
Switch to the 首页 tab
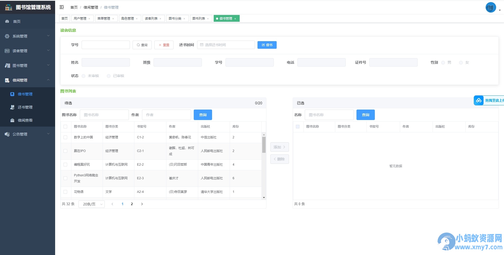(65, 18)
